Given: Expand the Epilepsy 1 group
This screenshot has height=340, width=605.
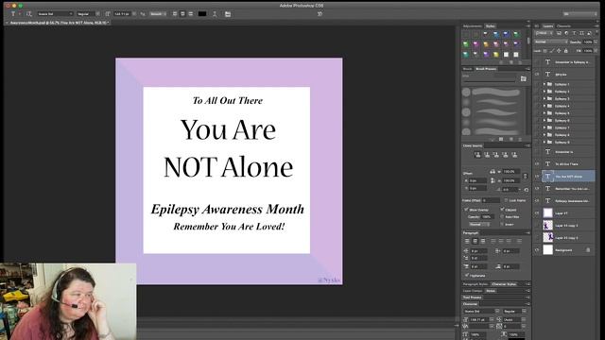Looking at the screenshot, I should pos(544,84).
